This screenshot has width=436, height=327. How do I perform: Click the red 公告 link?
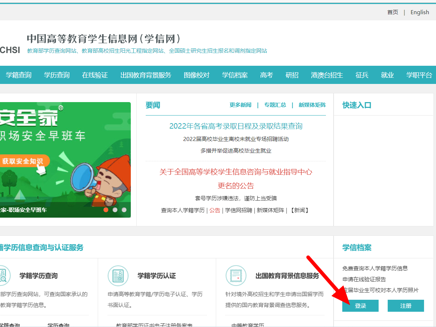[215, 210]
